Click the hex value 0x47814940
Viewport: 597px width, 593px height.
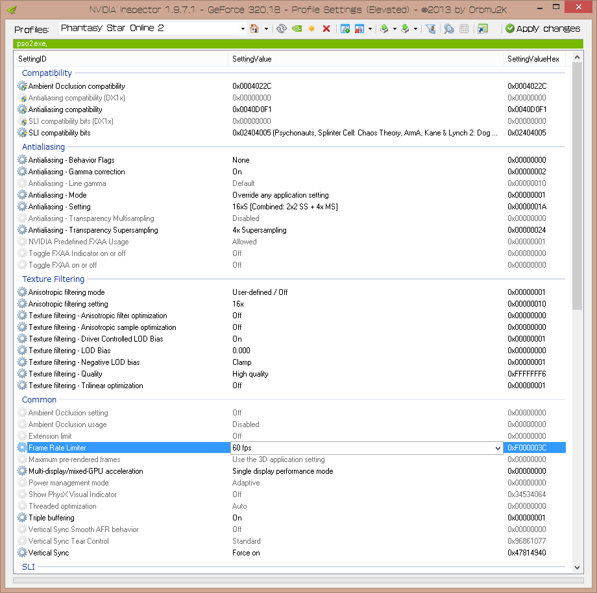[x=526, y=553]
